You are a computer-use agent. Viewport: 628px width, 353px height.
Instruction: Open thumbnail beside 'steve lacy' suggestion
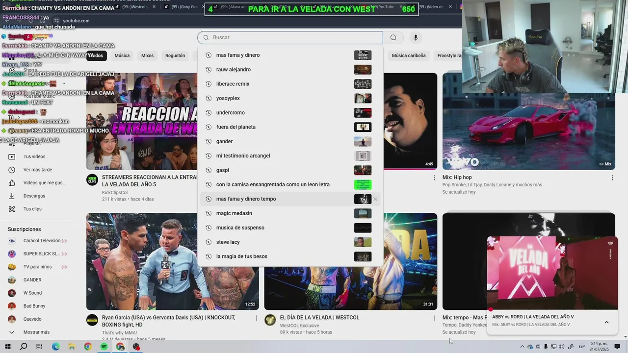(363, 242)
